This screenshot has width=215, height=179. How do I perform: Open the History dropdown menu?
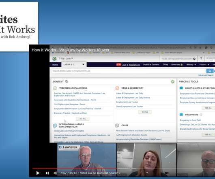pos(191,64)
